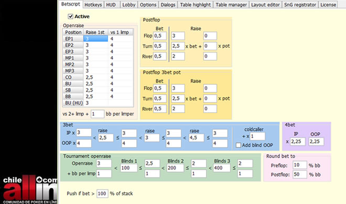
Task: Edit the Blinds 2 field
Action: point(176,168)
